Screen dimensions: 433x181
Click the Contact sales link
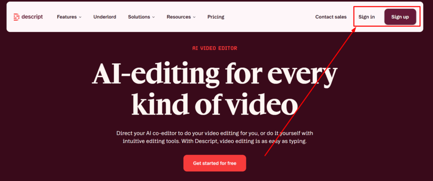pyautogui.click(x=331, y=17)
